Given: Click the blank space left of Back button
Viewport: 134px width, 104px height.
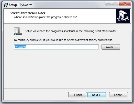Looking at the screenshot, I should [x=36, y=95].
